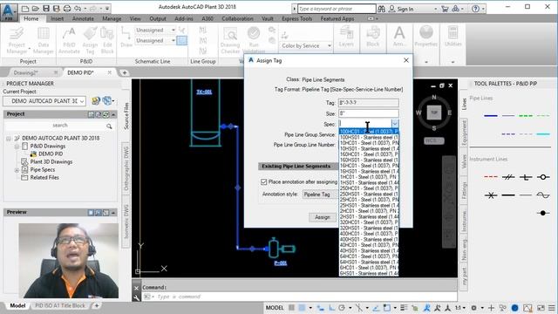Screen dimensions: 558x314
Task: Click the Assign button
Action: [323, 217]
